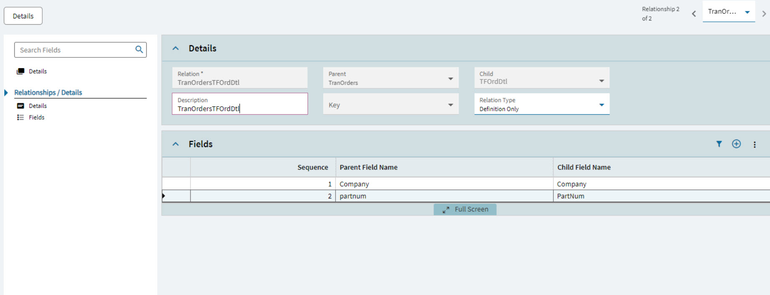Click the Relationships / Details arrow marker
Screen dimensions: 770x295
click(6, 92)
